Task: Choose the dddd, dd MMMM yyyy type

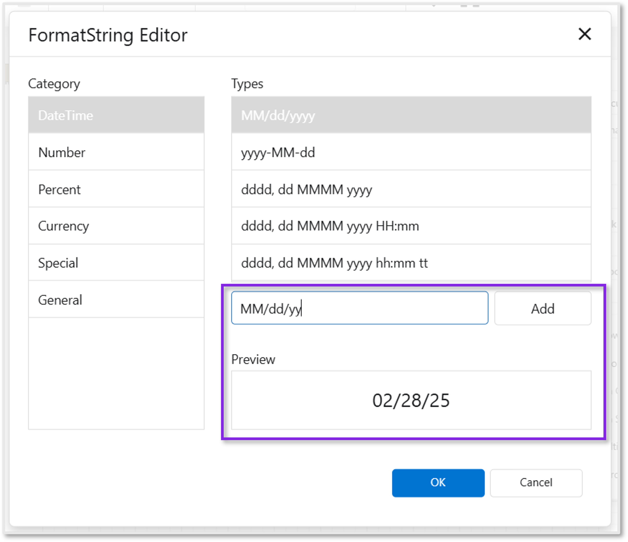Action: coord(411,189)
